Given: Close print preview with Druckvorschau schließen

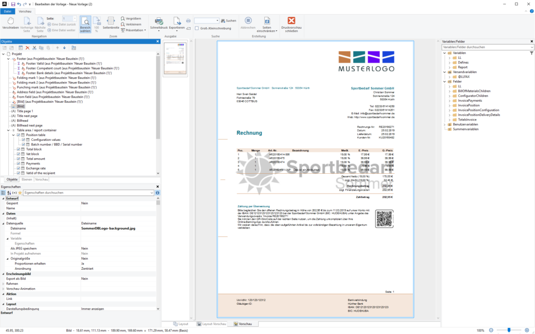Looking at the screenshot, I should pyautogui.click(x=292, y=24).
